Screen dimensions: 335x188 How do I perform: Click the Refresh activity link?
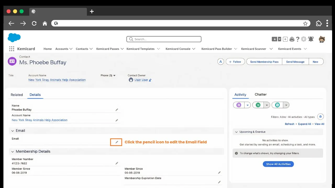289,124
